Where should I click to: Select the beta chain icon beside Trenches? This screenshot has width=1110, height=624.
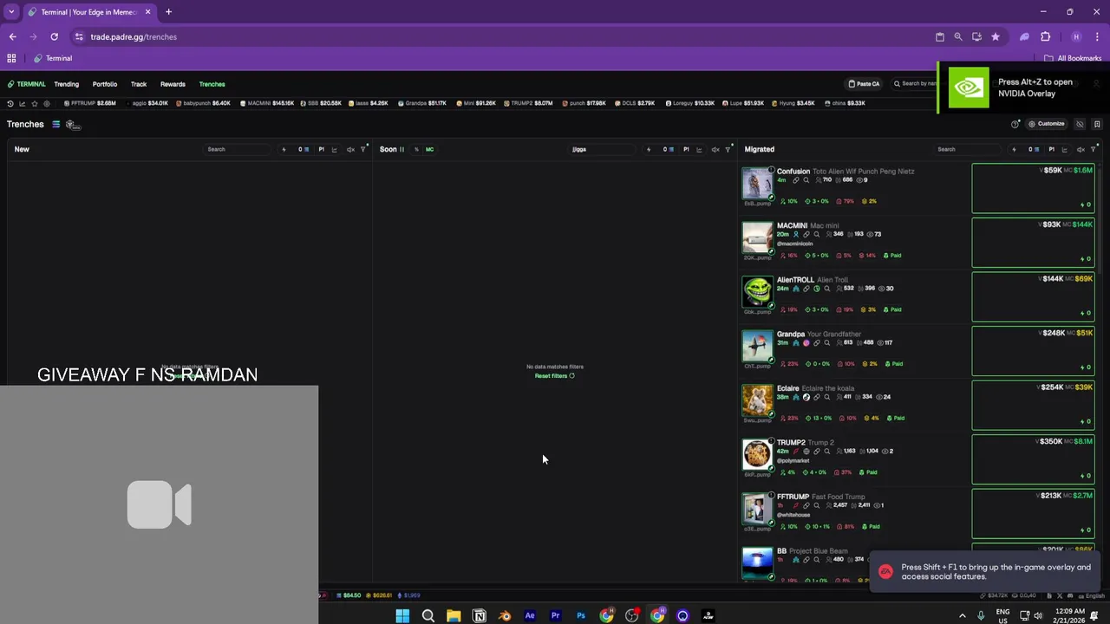(72, 125)
